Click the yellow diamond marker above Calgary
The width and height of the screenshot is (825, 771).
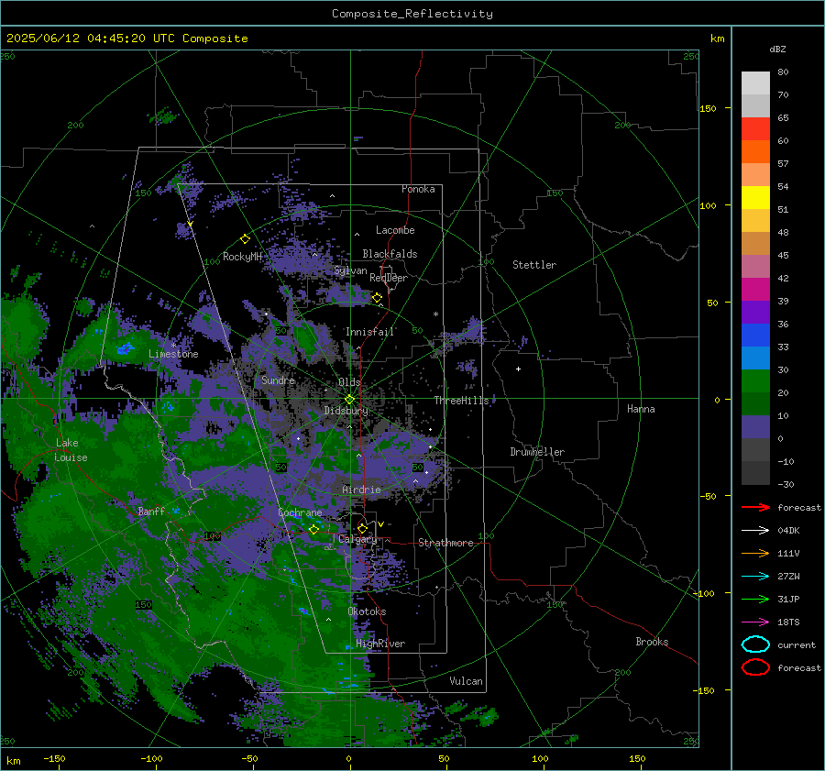tap(362, 528)
